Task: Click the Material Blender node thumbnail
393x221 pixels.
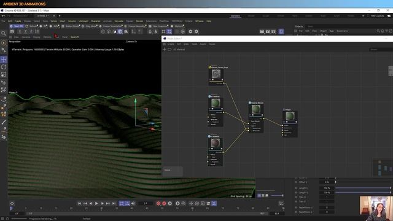Action: (256, 109)
